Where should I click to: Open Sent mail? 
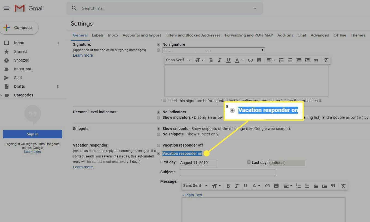click(x=18, y=78)
